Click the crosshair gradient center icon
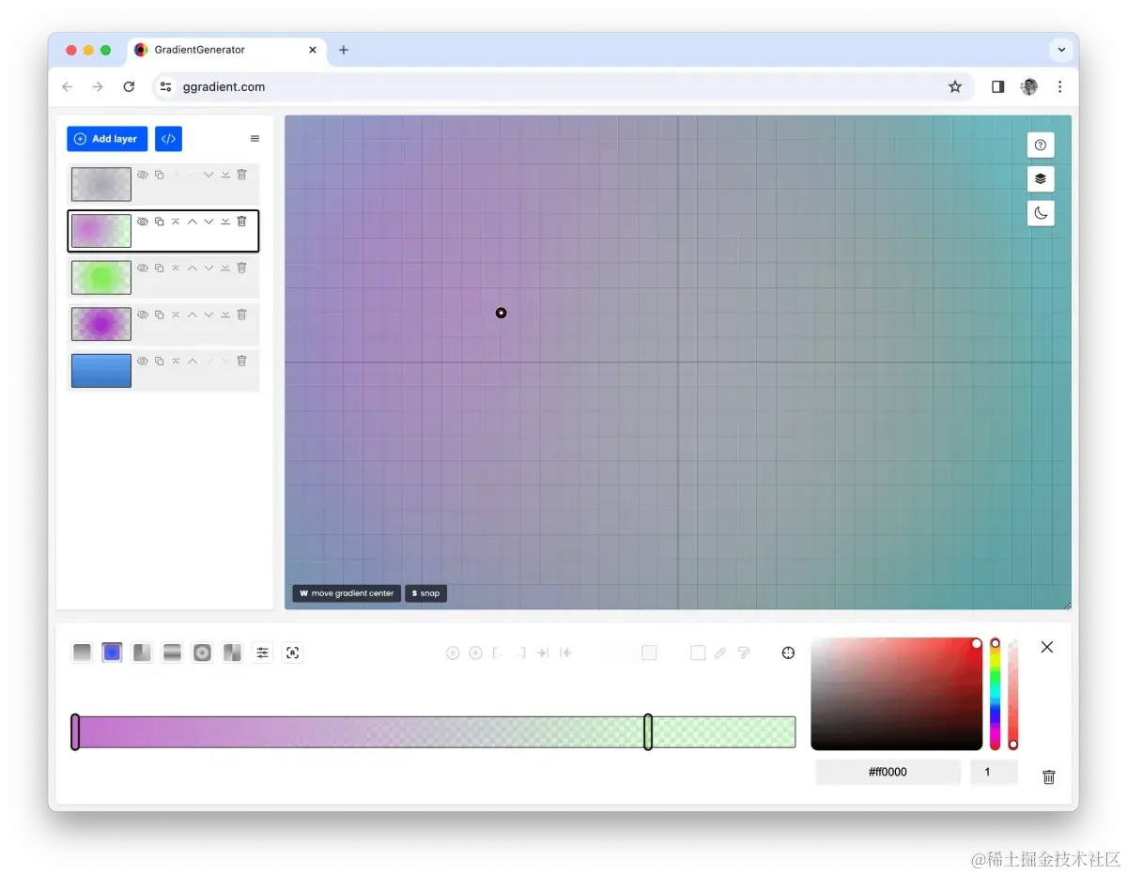This screenshot has width=1127, height=875. (x=788, y=652)
